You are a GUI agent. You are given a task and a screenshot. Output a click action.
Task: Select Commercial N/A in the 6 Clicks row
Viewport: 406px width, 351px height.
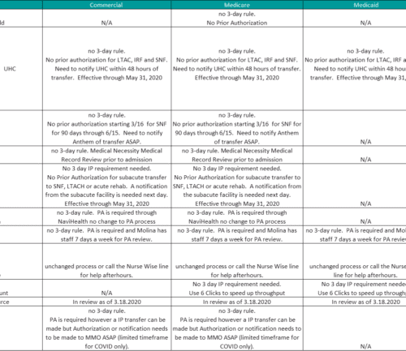click(106, 289)
